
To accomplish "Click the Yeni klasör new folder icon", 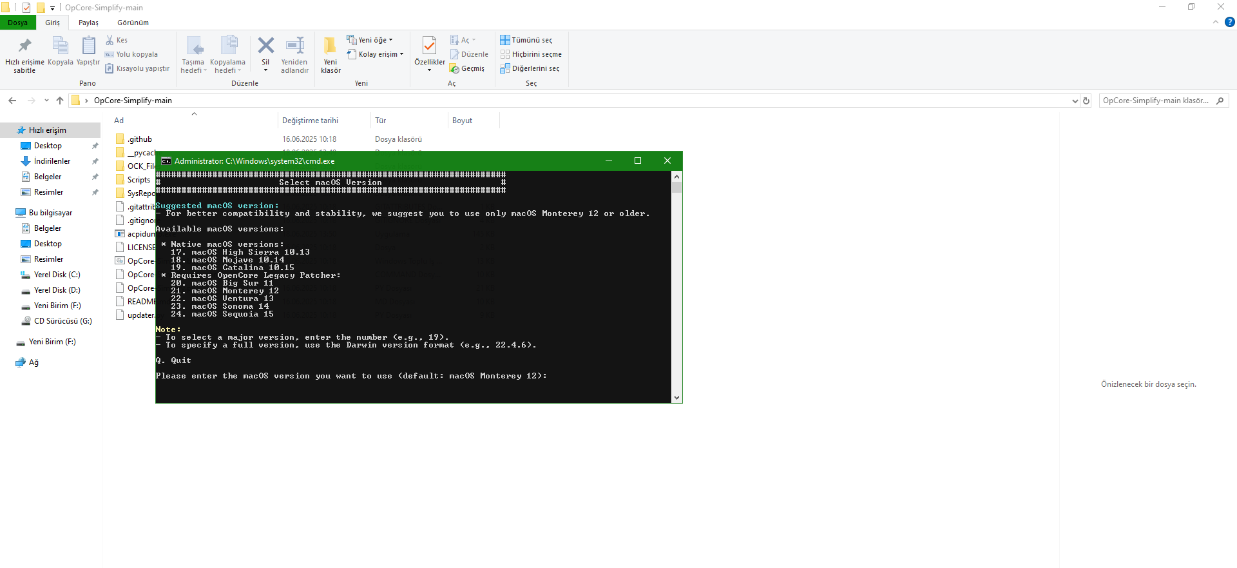I will [331, 46].
